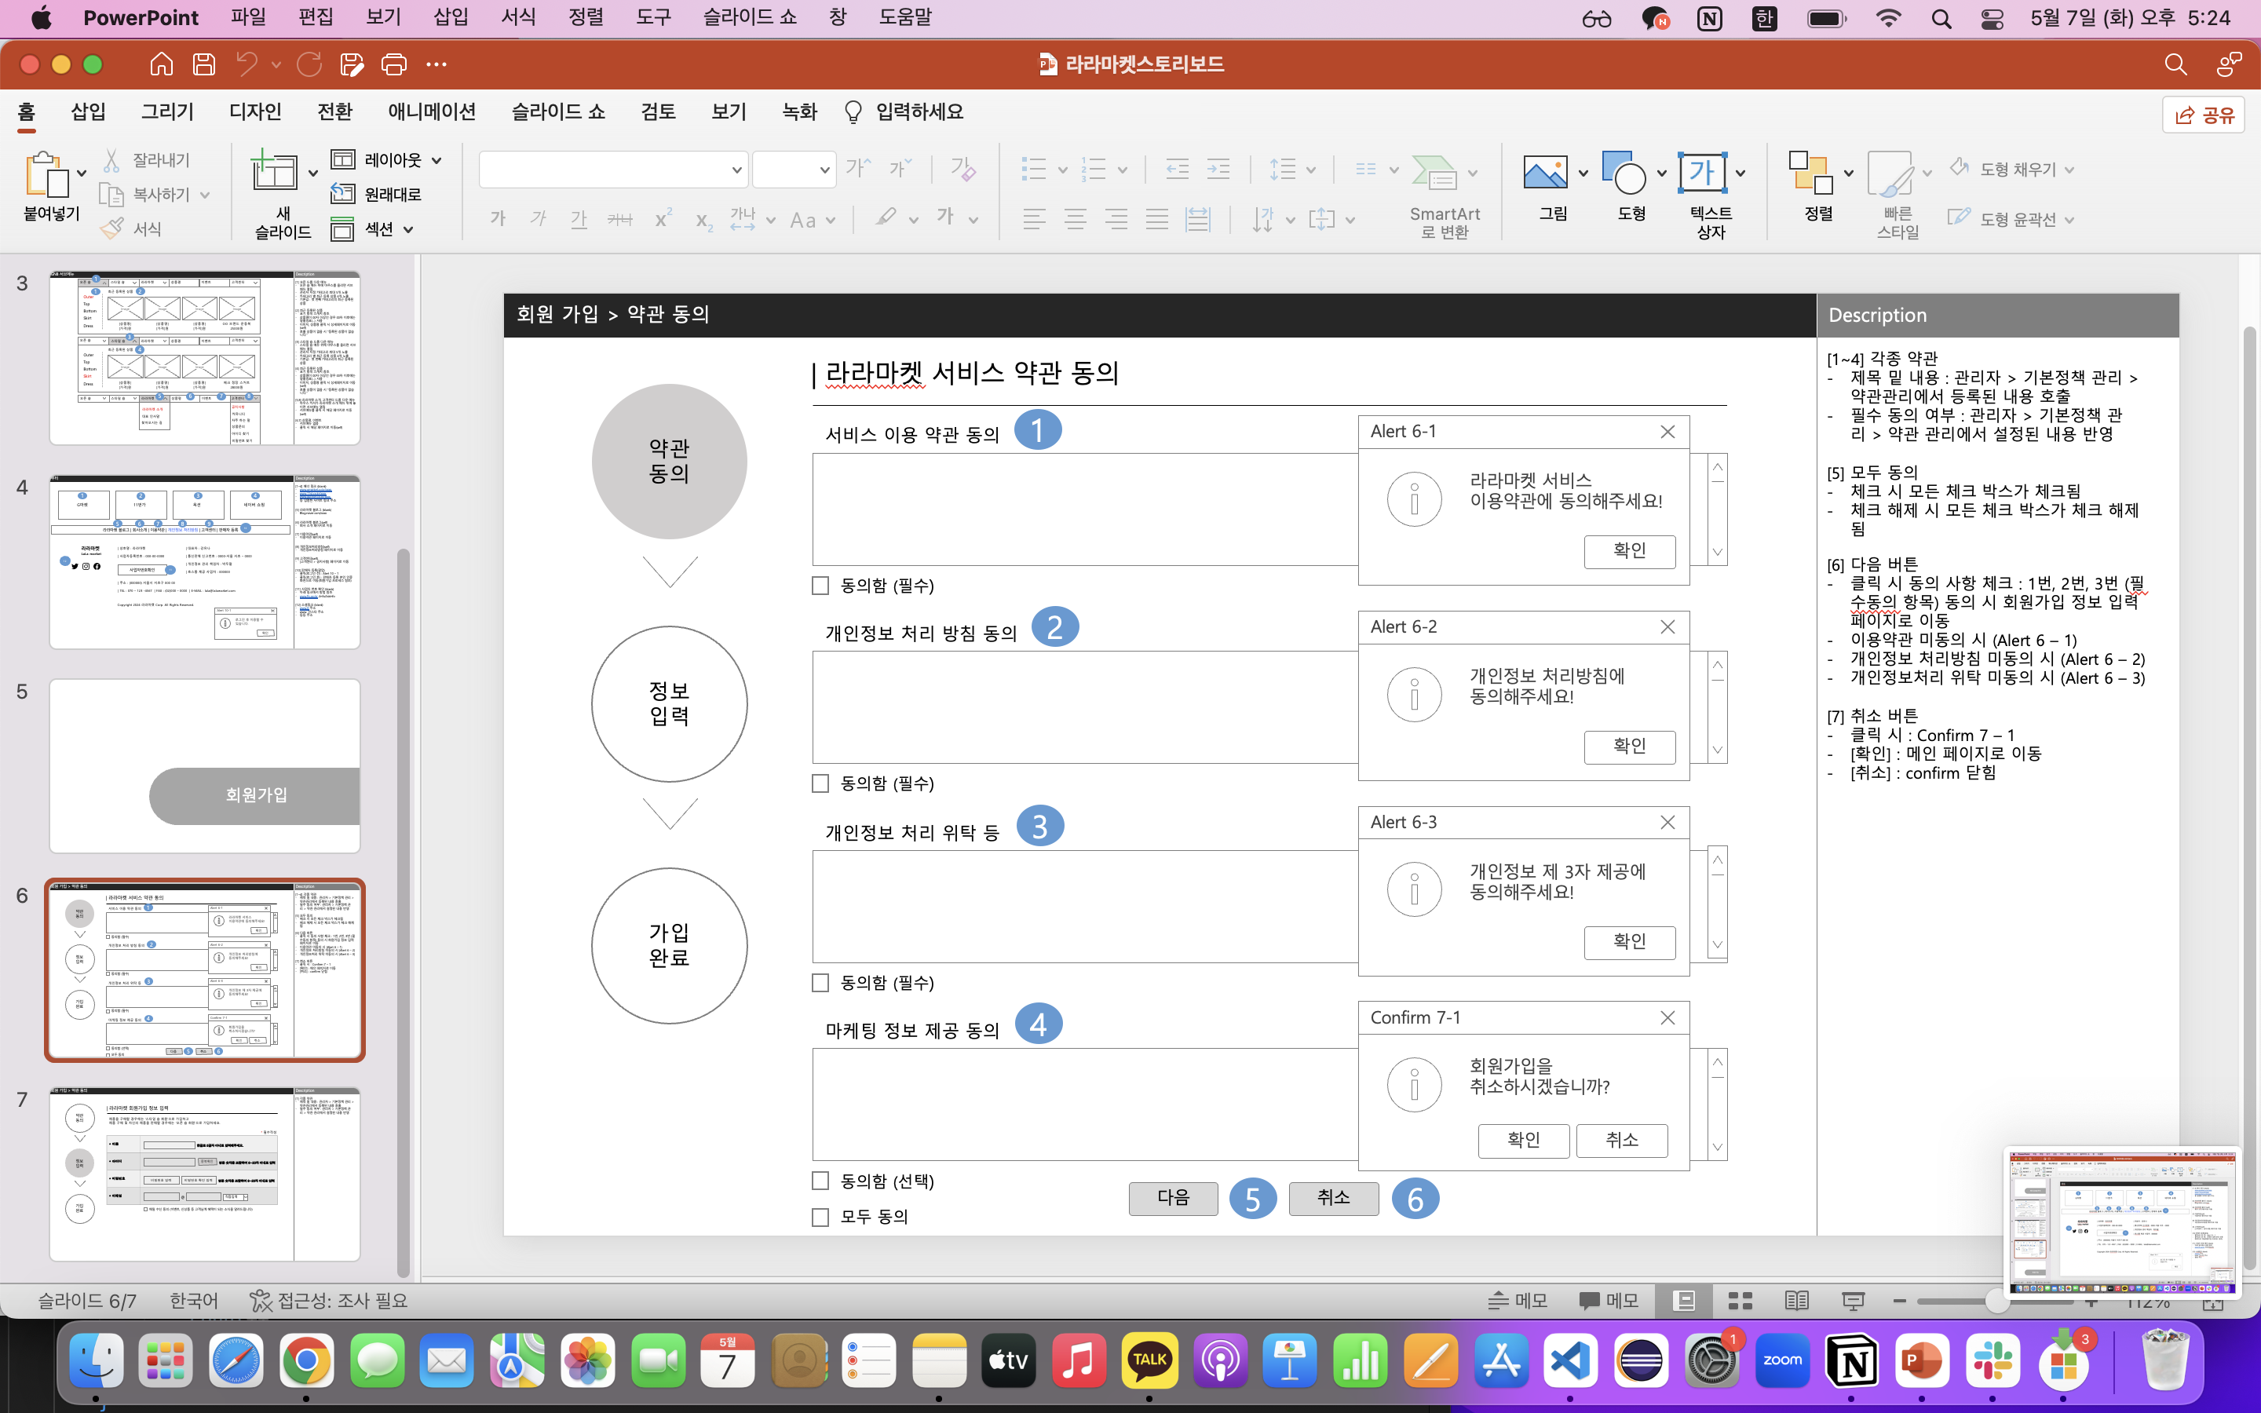Select slide 4 thumbnail
The height and width of the screenshot is (1413, 2261).
(205, 561)
